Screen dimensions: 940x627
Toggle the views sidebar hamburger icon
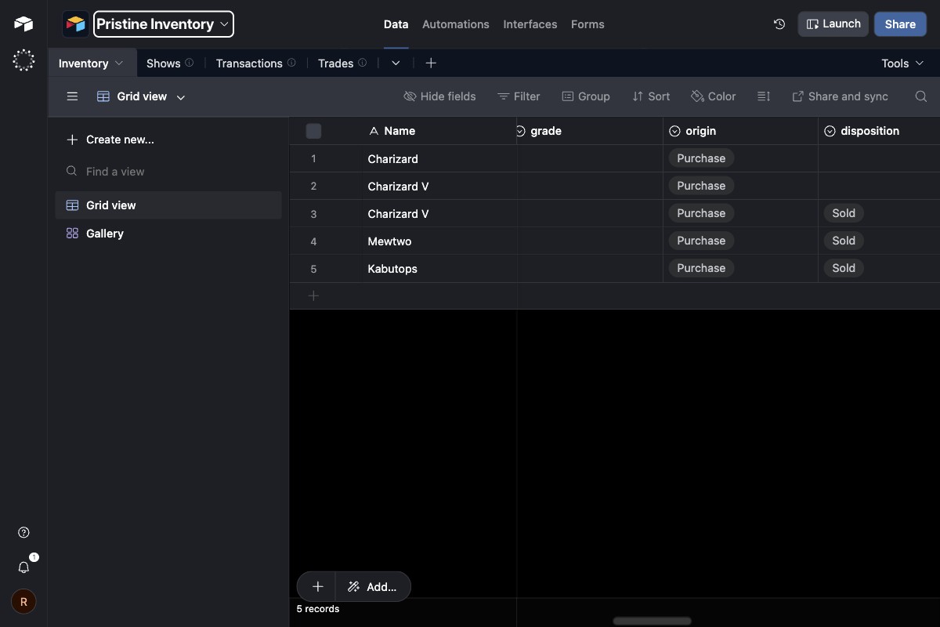tap(72, 96)
